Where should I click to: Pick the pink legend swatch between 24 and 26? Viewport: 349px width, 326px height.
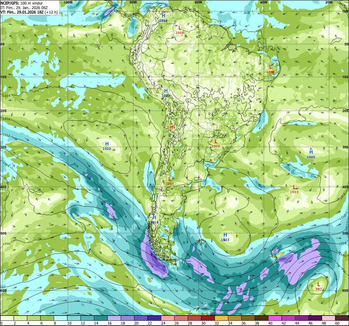tap(168, 318)
